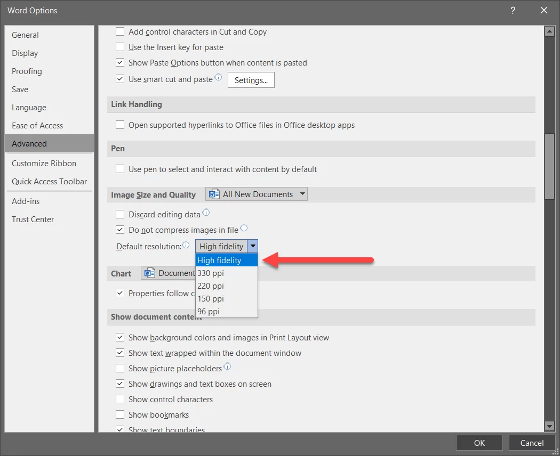Select 150 ppi resolution
The image size is (560, 456).
(x=227, y=299)
